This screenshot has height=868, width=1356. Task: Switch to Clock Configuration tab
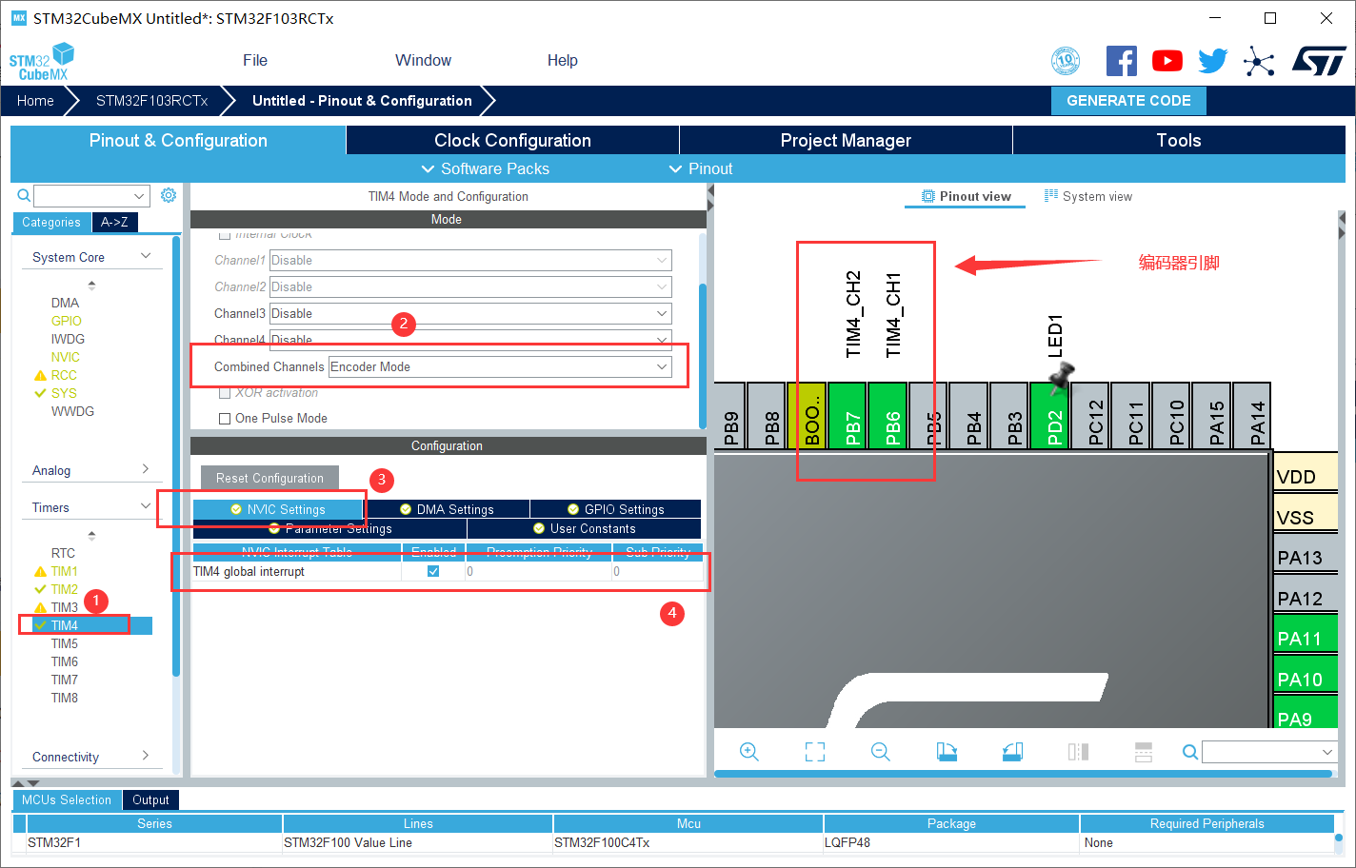[512, 140]
